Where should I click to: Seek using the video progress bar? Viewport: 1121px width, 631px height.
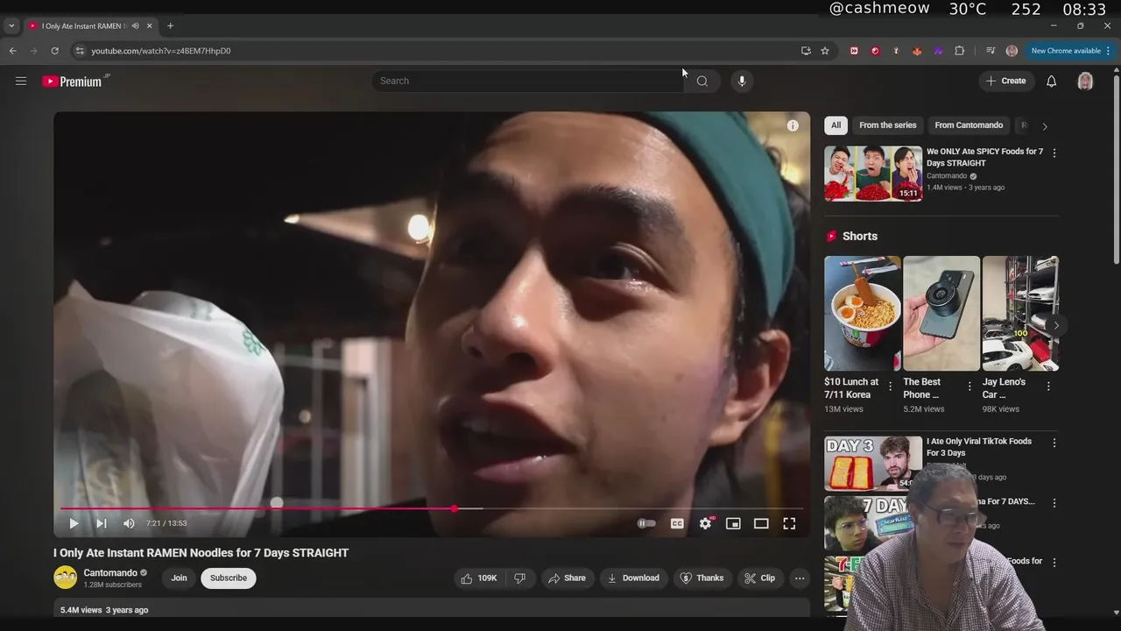click(x=432, y=508)
